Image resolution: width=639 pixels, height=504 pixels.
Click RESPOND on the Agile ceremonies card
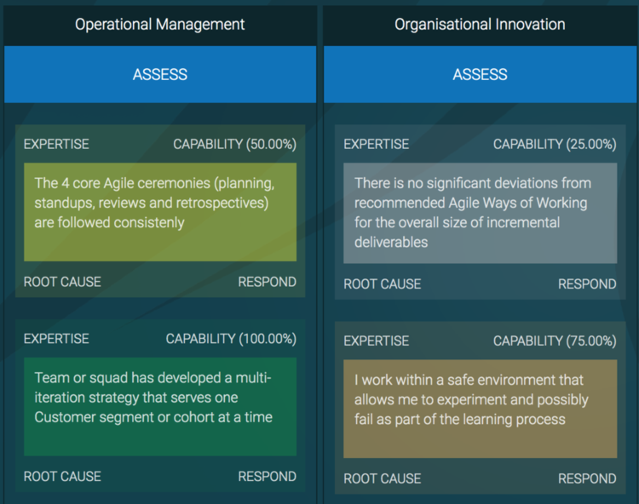click(x=268, y=282)
